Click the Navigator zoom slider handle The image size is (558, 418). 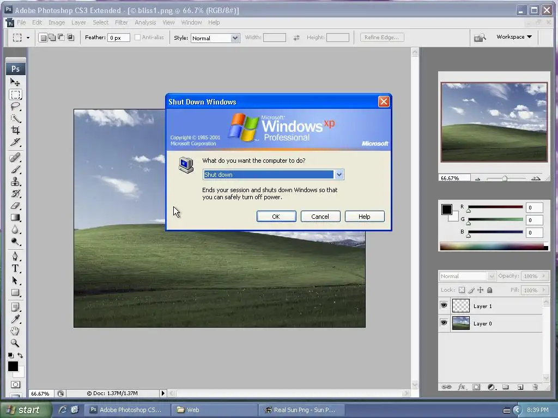click(x=505, y=179)
